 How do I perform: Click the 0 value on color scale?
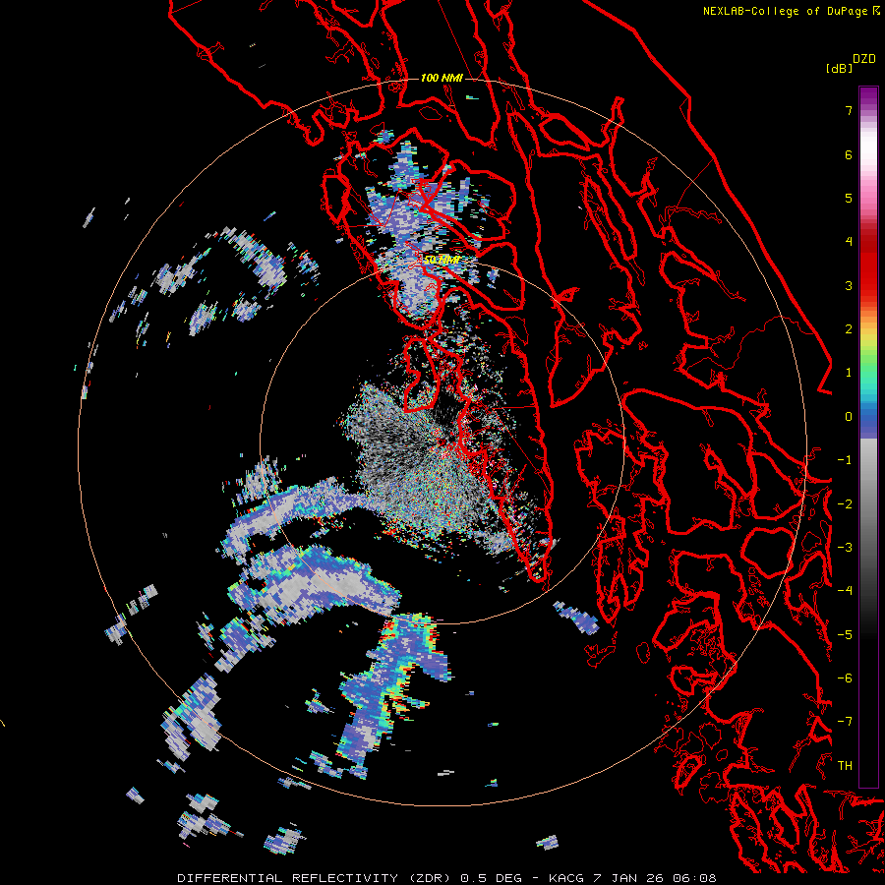pos(849,417)
